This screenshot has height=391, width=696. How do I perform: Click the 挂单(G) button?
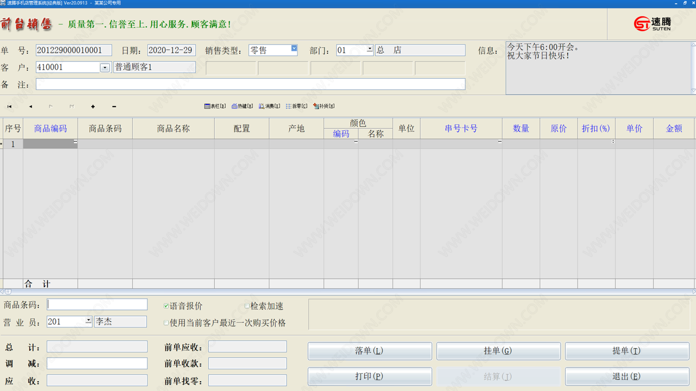(x=498, y=351)
